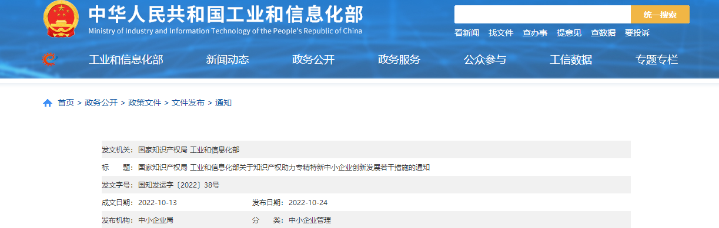Click the English ministry name subtitle
Viewport: 719px width, 228px height.
[x=225, y=31]
